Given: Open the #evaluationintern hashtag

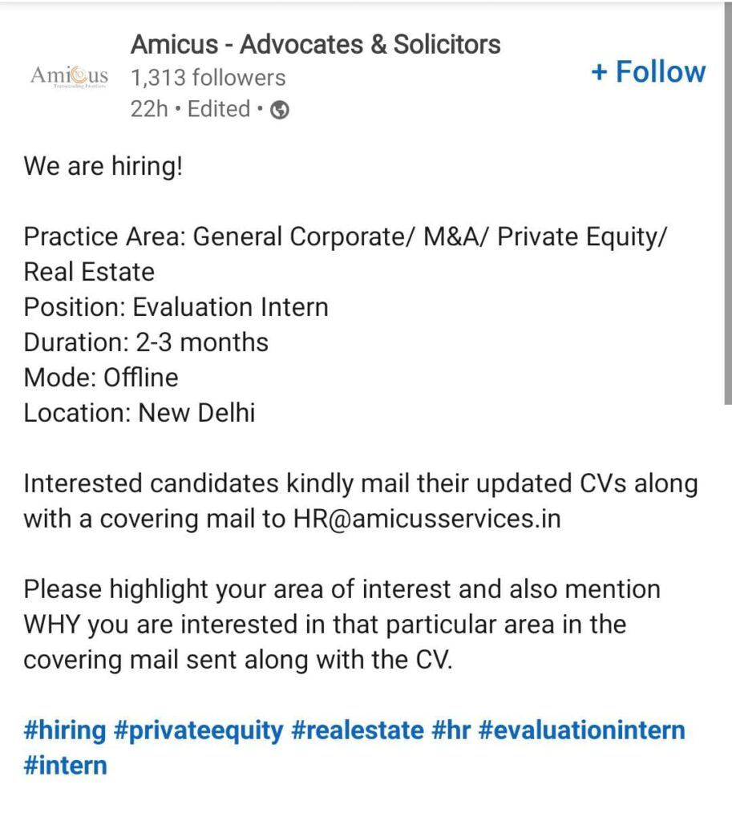Looking at the screenshot, I should coord(582,730).
